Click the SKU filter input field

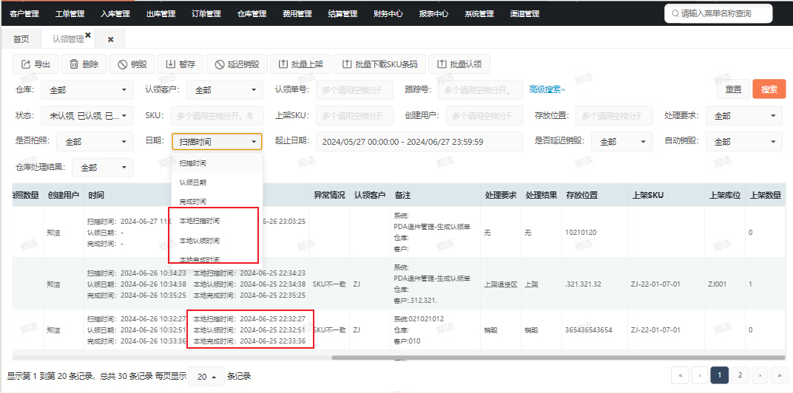pos(217,116)
